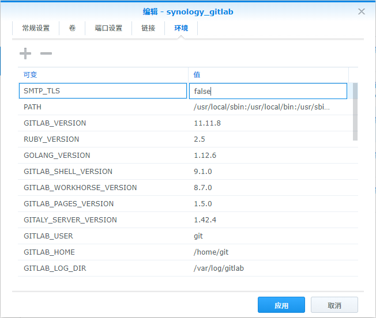Click the 1.12.6 value

(205, 156)
